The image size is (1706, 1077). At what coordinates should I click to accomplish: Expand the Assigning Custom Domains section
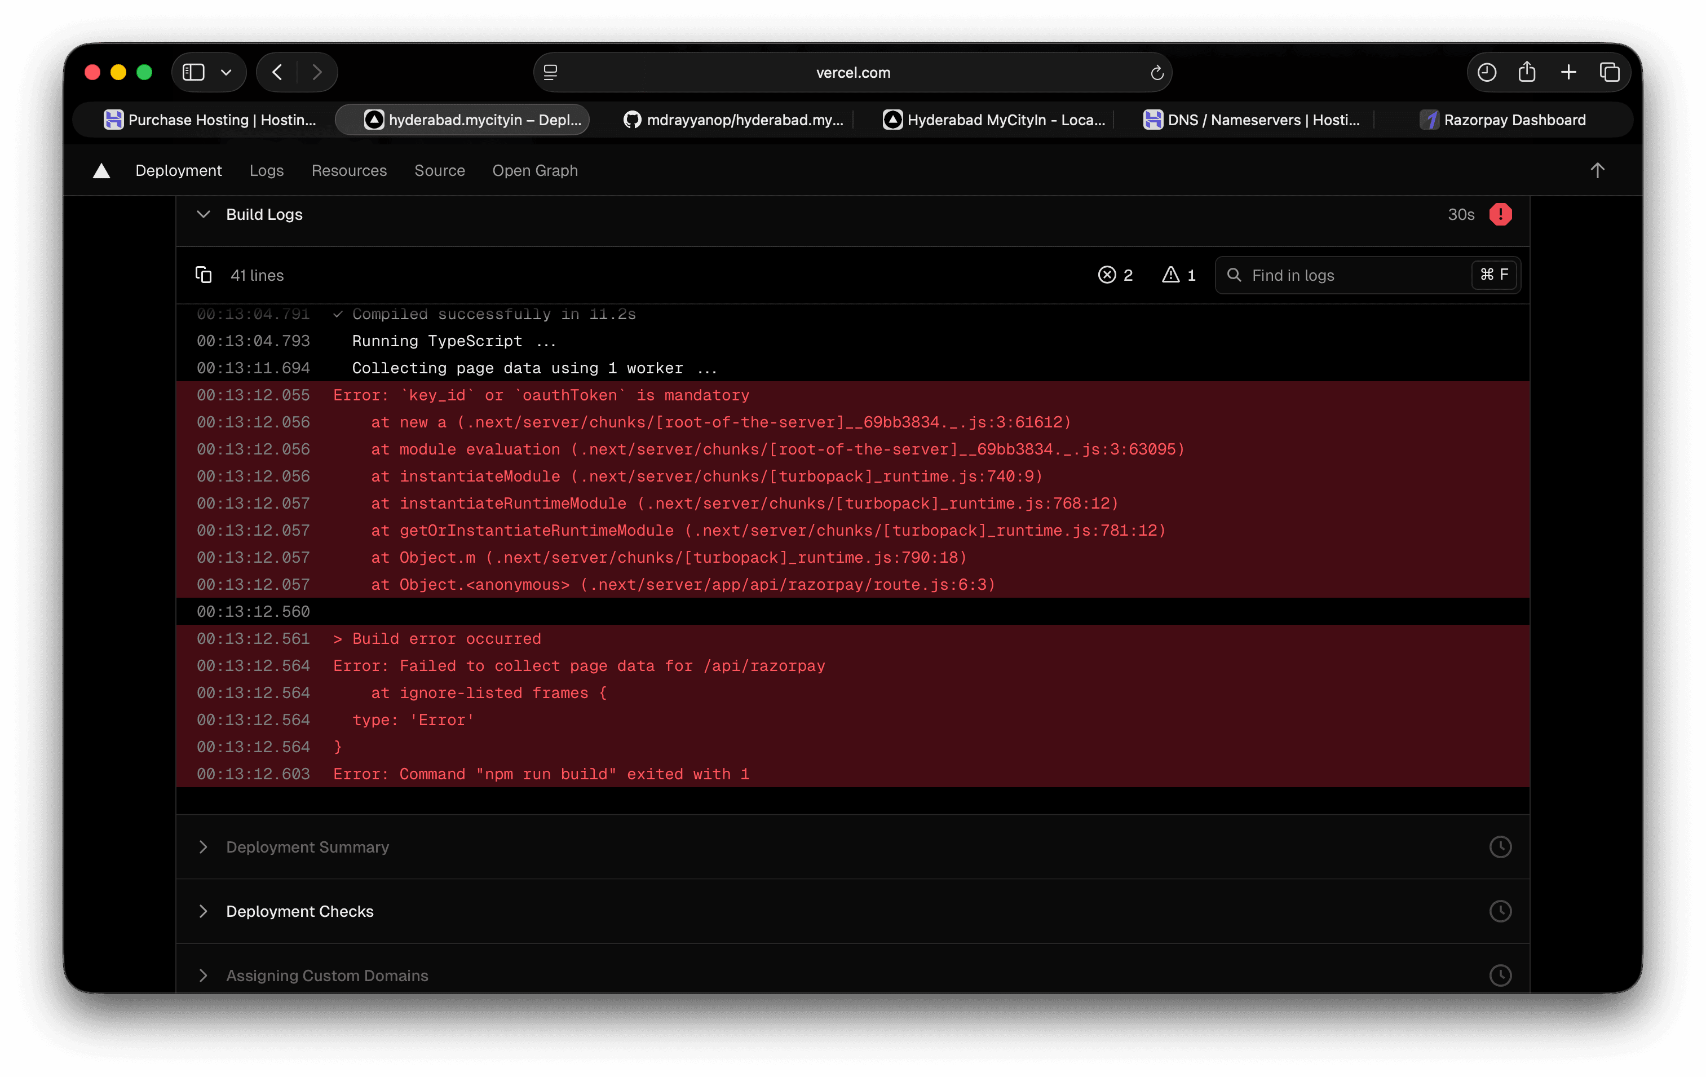click(x=204, y=976)
